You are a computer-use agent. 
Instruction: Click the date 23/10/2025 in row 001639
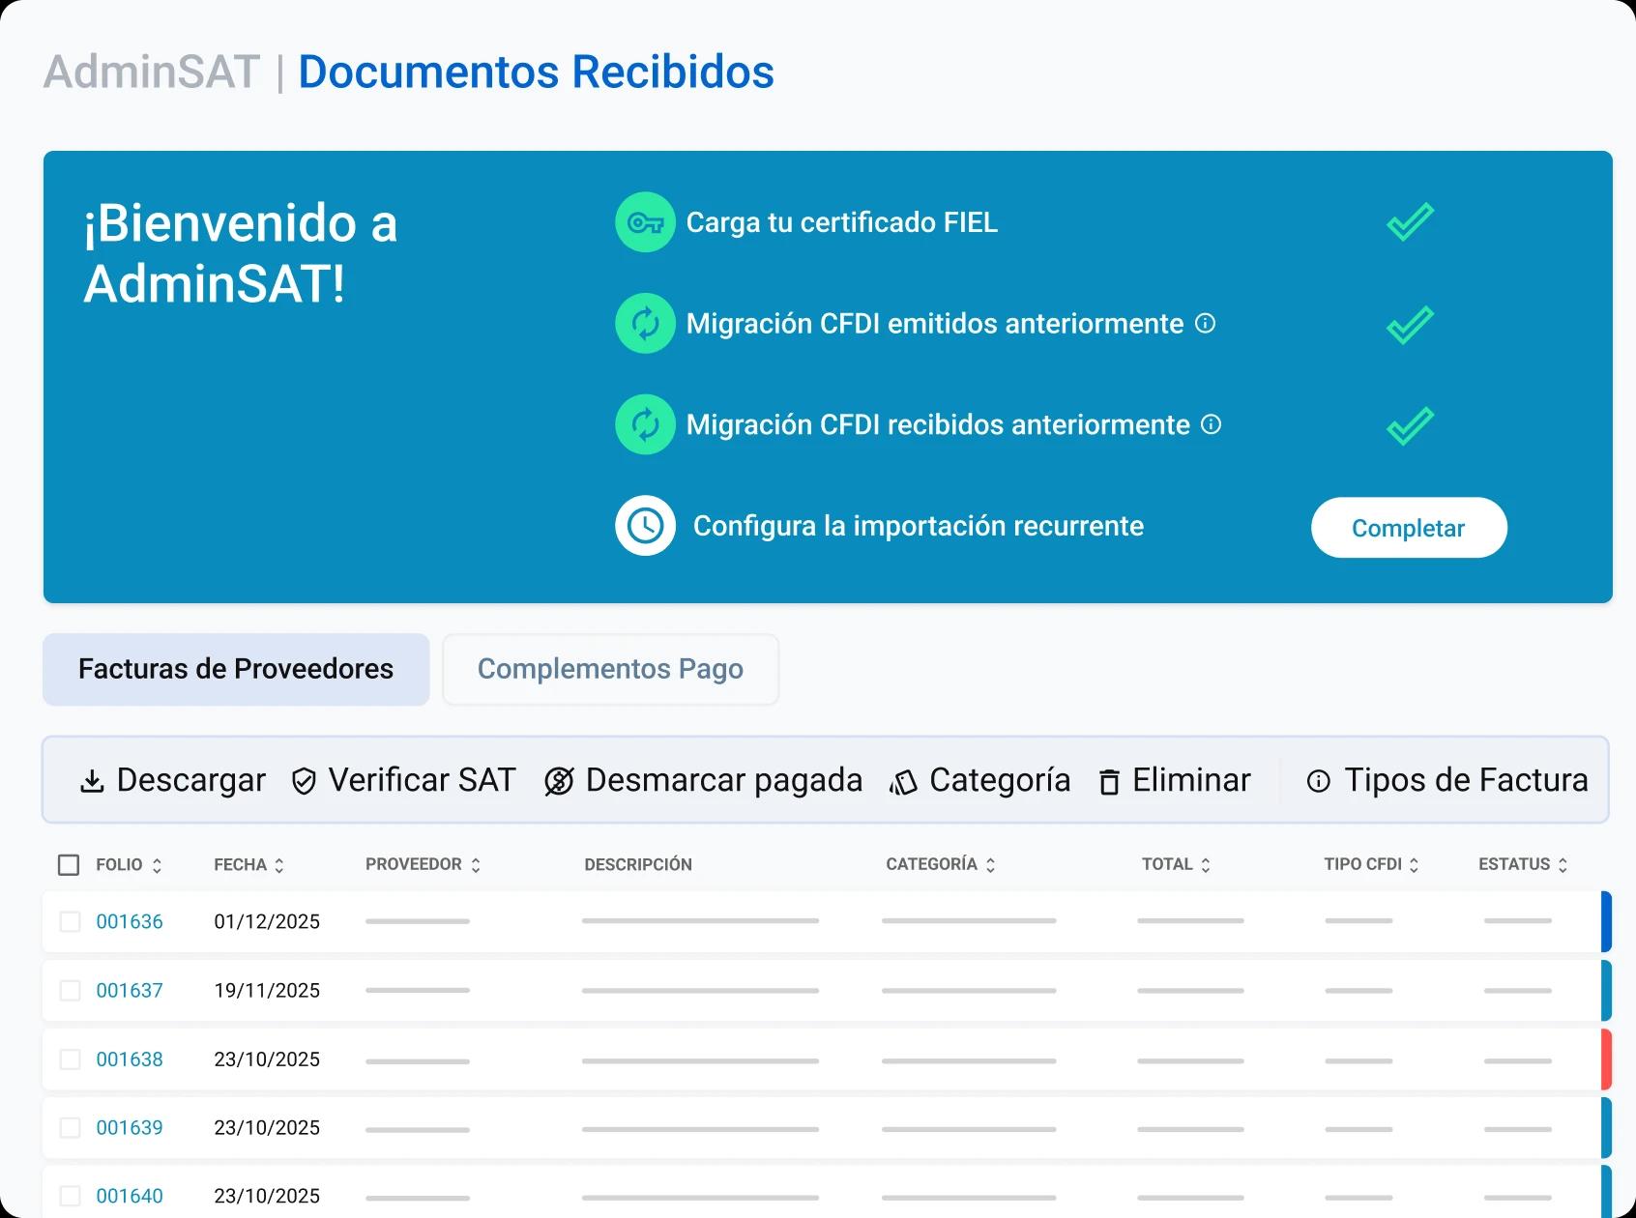[x=267, y=1127]
